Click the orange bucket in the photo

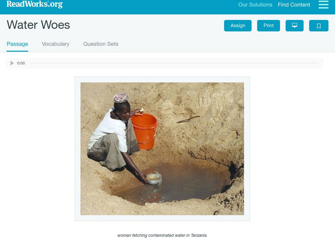click(x=144, y=131)
